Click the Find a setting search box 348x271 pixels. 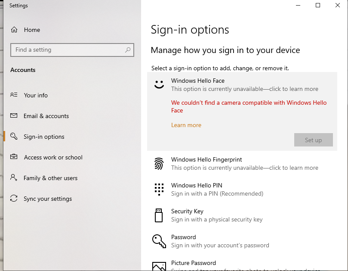[72, 50]
